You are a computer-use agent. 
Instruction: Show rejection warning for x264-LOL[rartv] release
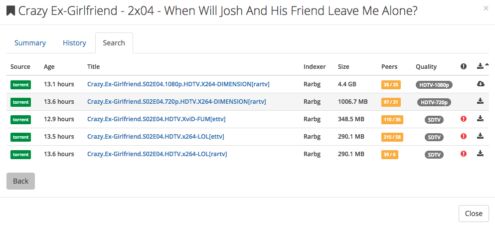pos(464,154)
